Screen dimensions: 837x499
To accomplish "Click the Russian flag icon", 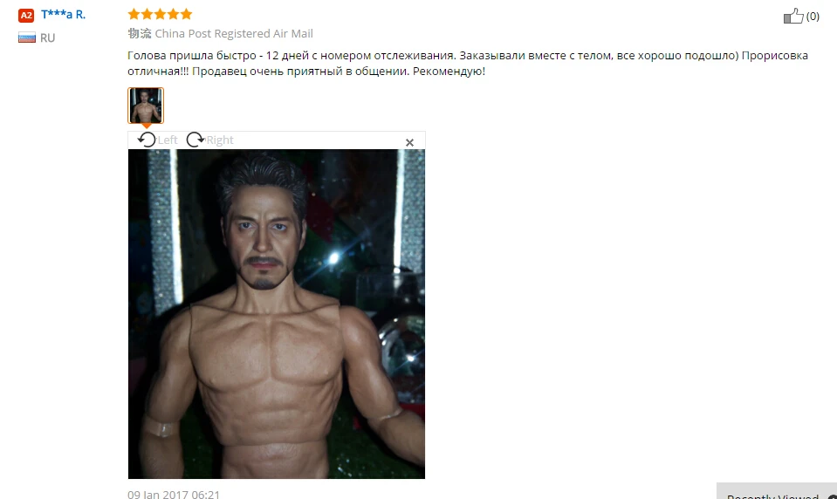I will coord(27,38).
